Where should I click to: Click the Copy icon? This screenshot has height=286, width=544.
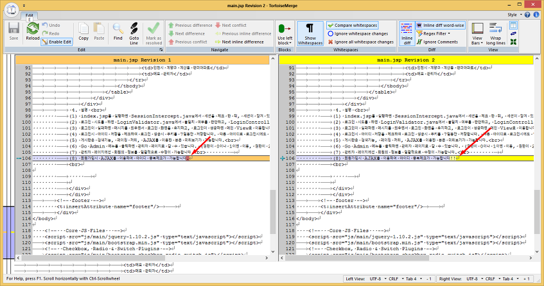(x=83, y=29)
